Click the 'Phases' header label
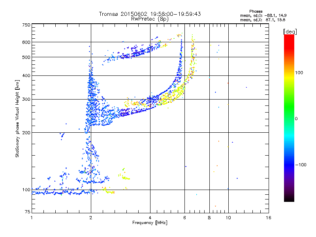The width and height of the screenshot is (316, 237). 256,11
